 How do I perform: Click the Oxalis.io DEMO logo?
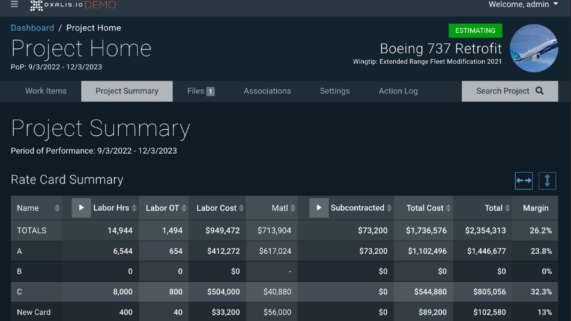(x=73, y=5)
